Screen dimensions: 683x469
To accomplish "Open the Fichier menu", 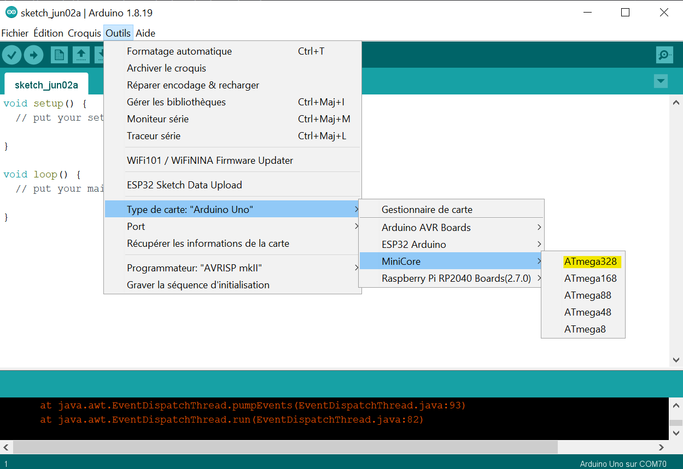I will 15,33.
